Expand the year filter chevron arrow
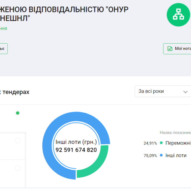 click(x=185, y=92)
